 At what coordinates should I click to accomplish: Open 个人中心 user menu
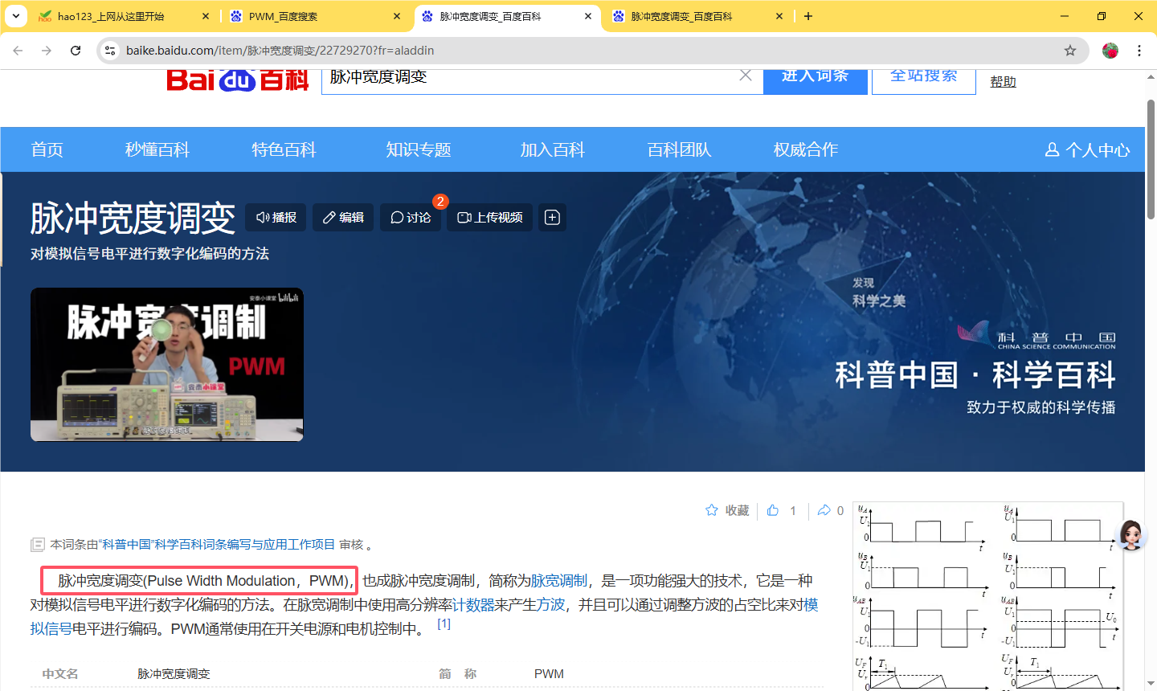tap(1087, 150)
